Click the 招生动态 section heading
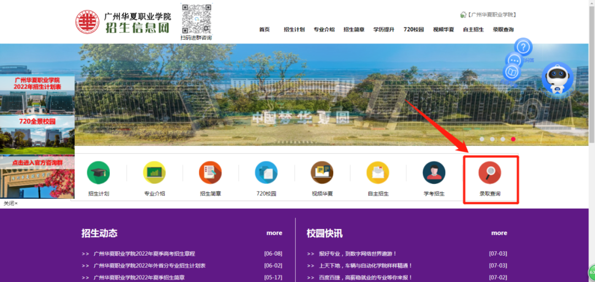This screenshot has width=595, height=282. tap(99, 233)
